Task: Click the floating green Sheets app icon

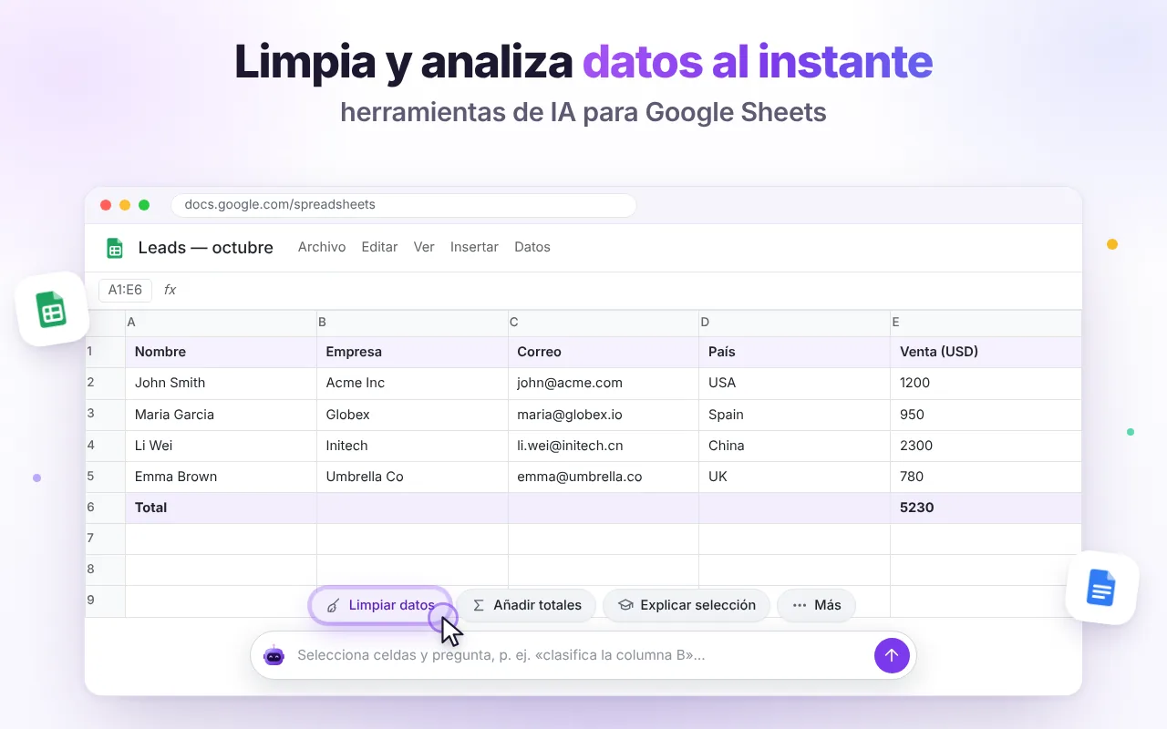Action: (x=52, y=309)
